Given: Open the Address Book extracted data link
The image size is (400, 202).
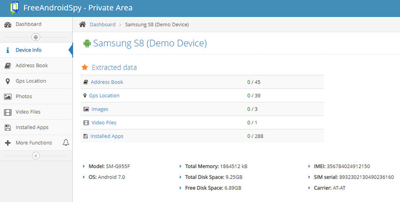Looking at the screenshot, I should (106, 82).
